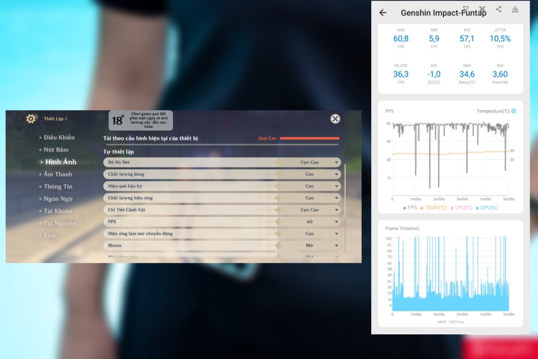Click the AVG 3,60 Power(W) value
Screen dimensions: 538x359
click(x=500, y=74)
